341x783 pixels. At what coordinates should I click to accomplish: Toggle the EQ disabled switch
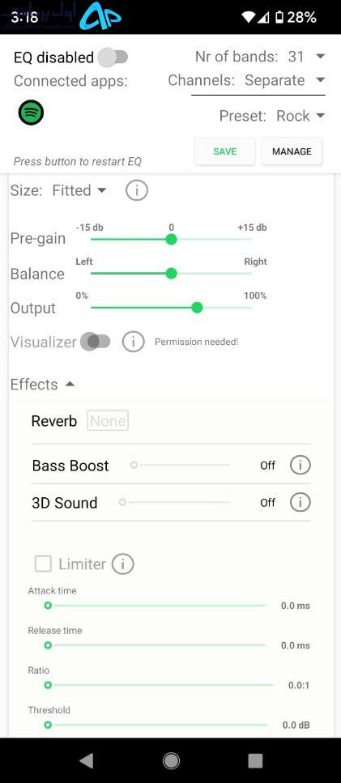pyautogui.click(x=113, y=57)
